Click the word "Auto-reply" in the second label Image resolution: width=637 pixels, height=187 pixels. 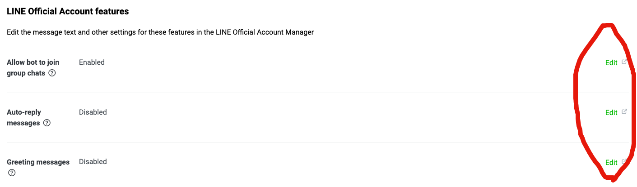[24, 112]
